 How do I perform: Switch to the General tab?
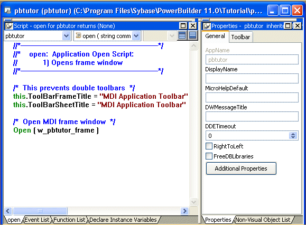click(x=215, y=36)
